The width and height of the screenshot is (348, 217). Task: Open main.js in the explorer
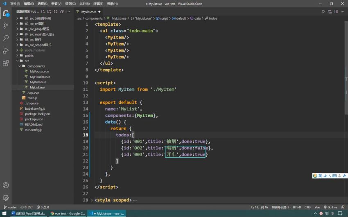click(x=32, y=98)
